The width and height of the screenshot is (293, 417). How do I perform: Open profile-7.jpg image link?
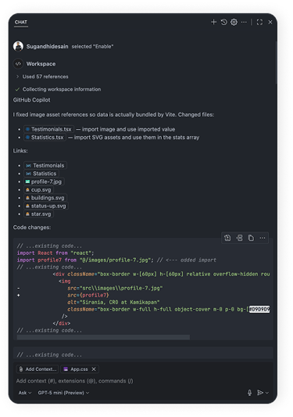click(44, 182)
